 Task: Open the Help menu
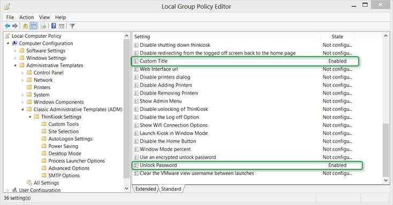coord(61,17)
